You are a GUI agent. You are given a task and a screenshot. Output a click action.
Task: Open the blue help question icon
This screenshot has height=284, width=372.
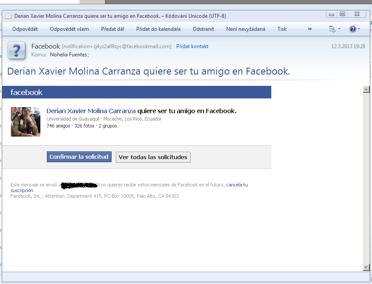pyautogui.click(x=353, y=29)
